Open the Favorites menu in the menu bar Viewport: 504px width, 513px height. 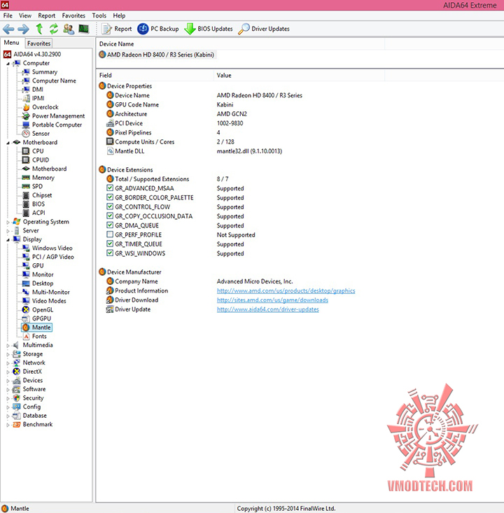pyautogui.click(x=73, y=15)
